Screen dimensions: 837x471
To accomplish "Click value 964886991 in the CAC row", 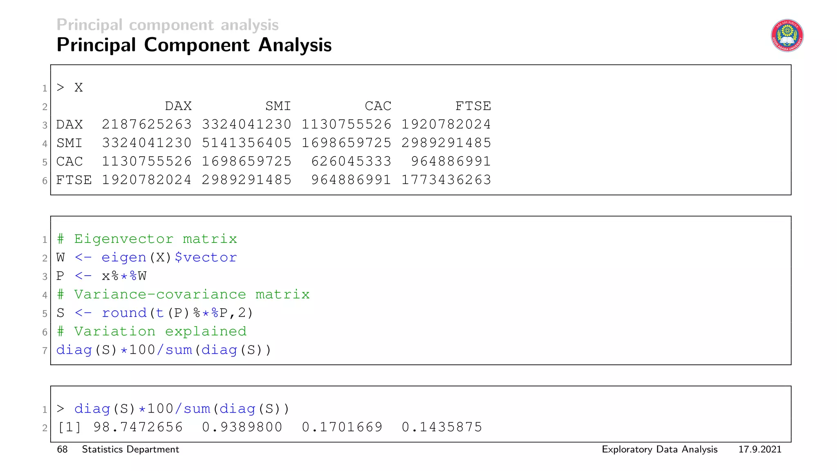I will point(451,161).
